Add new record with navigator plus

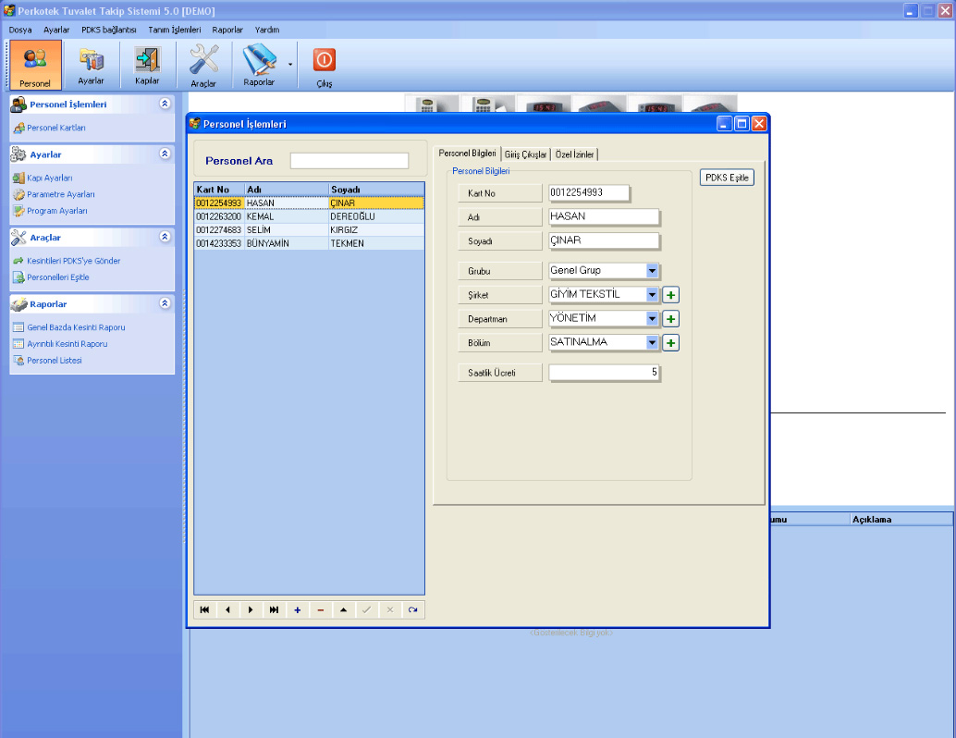[x=297, y=610]
